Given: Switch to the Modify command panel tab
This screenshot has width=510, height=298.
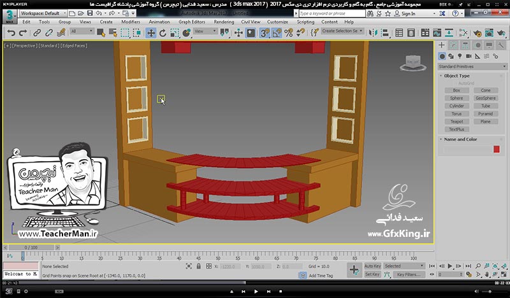Looking at the screenshot, I should [x=453, y=45].
